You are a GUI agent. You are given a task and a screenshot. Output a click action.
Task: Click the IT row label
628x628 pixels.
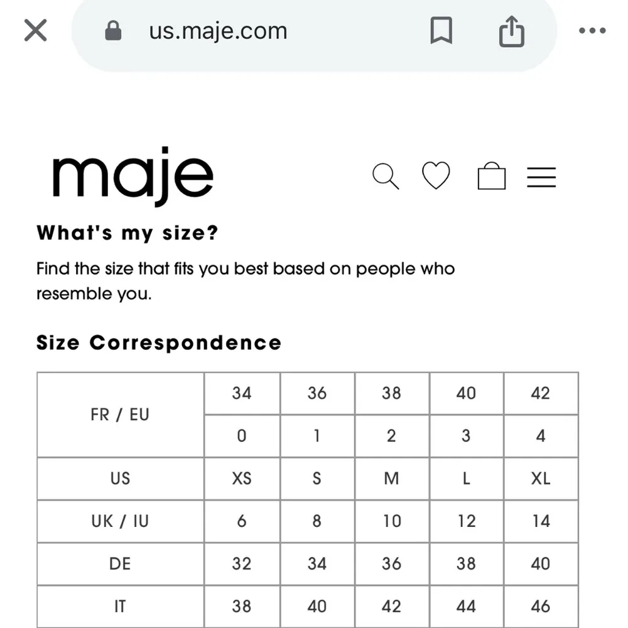click(x=120, y=606)
